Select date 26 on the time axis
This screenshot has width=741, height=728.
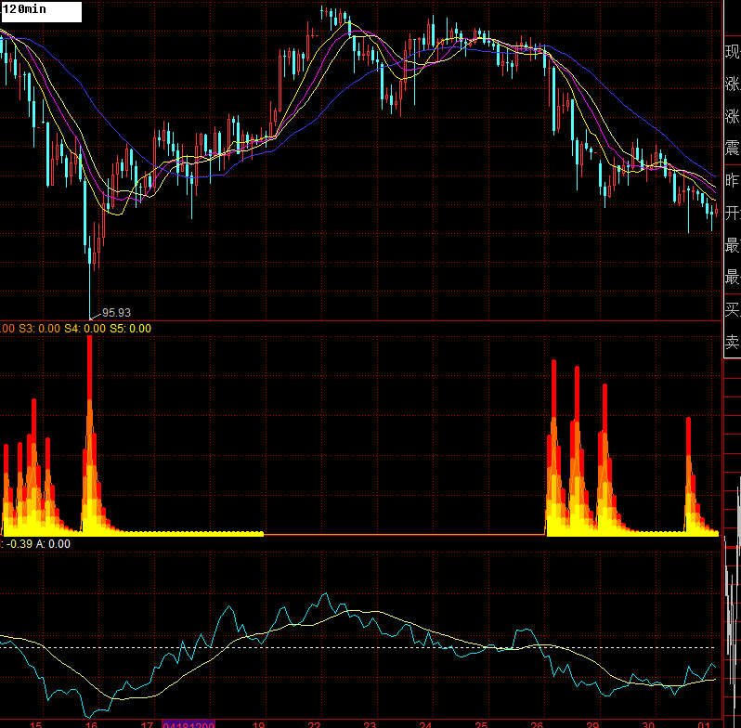point(537,723)
